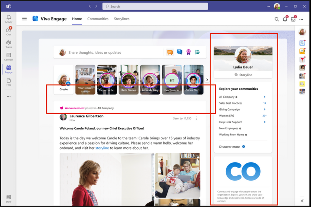Open the notifications bell in Viva Engage

[285, 19]
